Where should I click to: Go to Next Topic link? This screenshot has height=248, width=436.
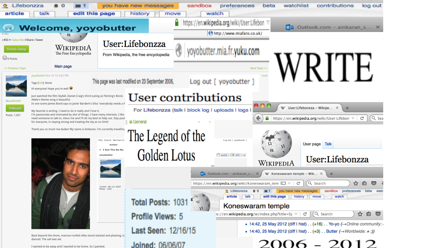(x=259, y=68)
